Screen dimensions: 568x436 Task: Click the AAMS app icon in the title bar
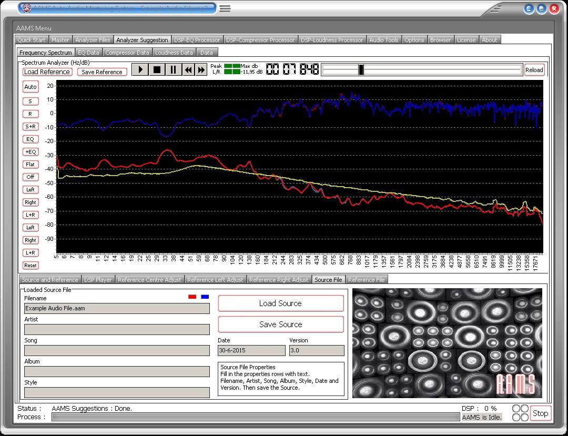pyautogui.click(x=26, y=8)
